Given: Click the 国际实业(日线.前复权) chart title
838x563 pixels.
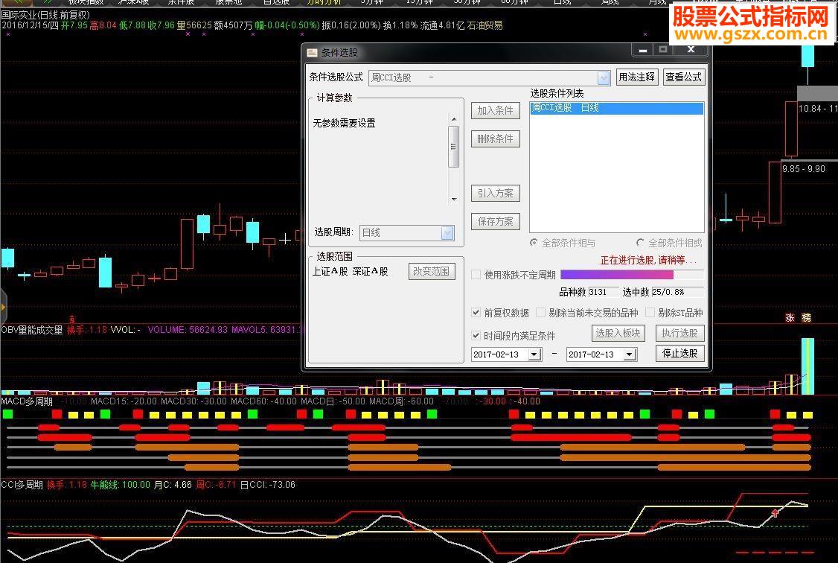Looking at the screenshot, I should 45,15.
